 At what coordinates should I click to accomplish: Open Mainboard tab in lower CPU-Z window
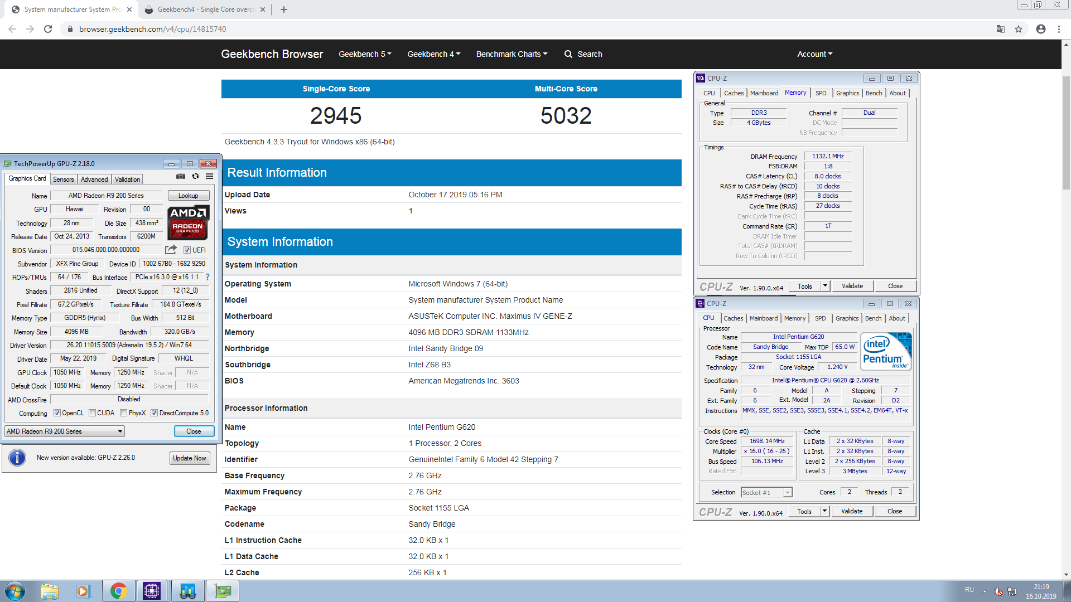click(x=764, y=318)
